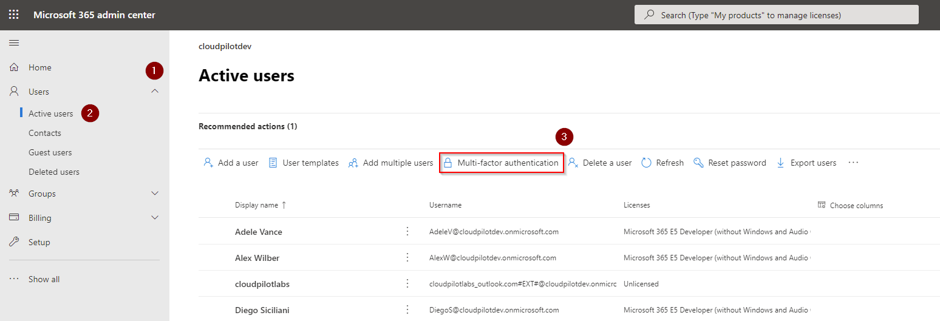Open more actions for cloudpilotlabs
940x321 pixels.
[x=407, y=283]
